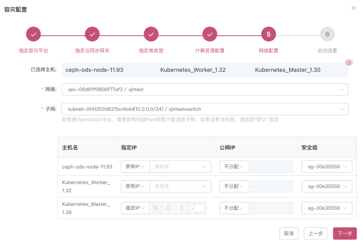Open 请选择 IP dropdown for ceph-ods-node-11.93
This screenshot has width=363, height=245.
coord(180,166)
